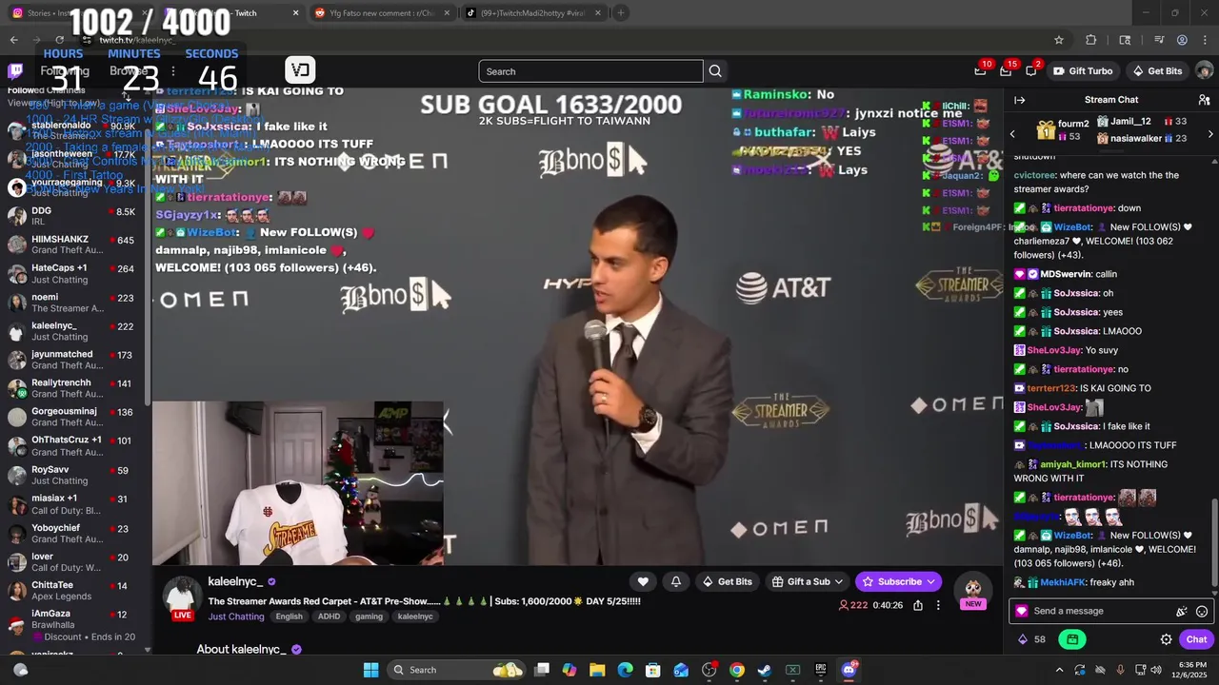Image resolution: width=1219 pixels, height=685 pixels.
Task: Collapse the Stream Chat panel
Action: [x=1019, y=100]
